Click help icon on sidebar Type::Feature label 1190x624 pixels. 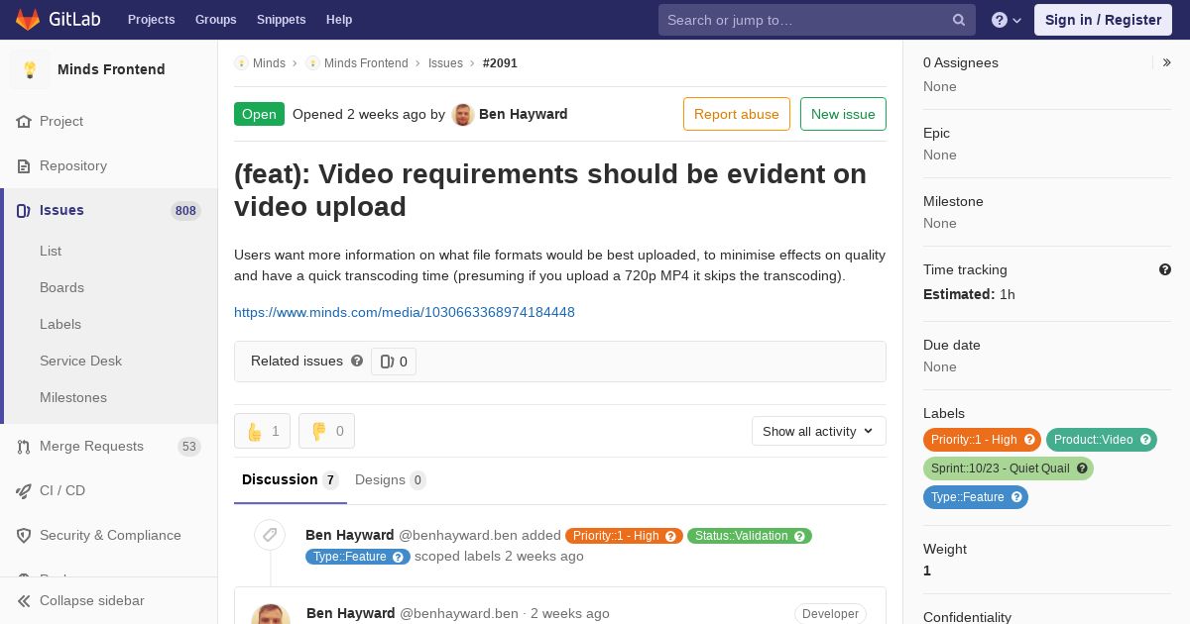coord(1016,497)
